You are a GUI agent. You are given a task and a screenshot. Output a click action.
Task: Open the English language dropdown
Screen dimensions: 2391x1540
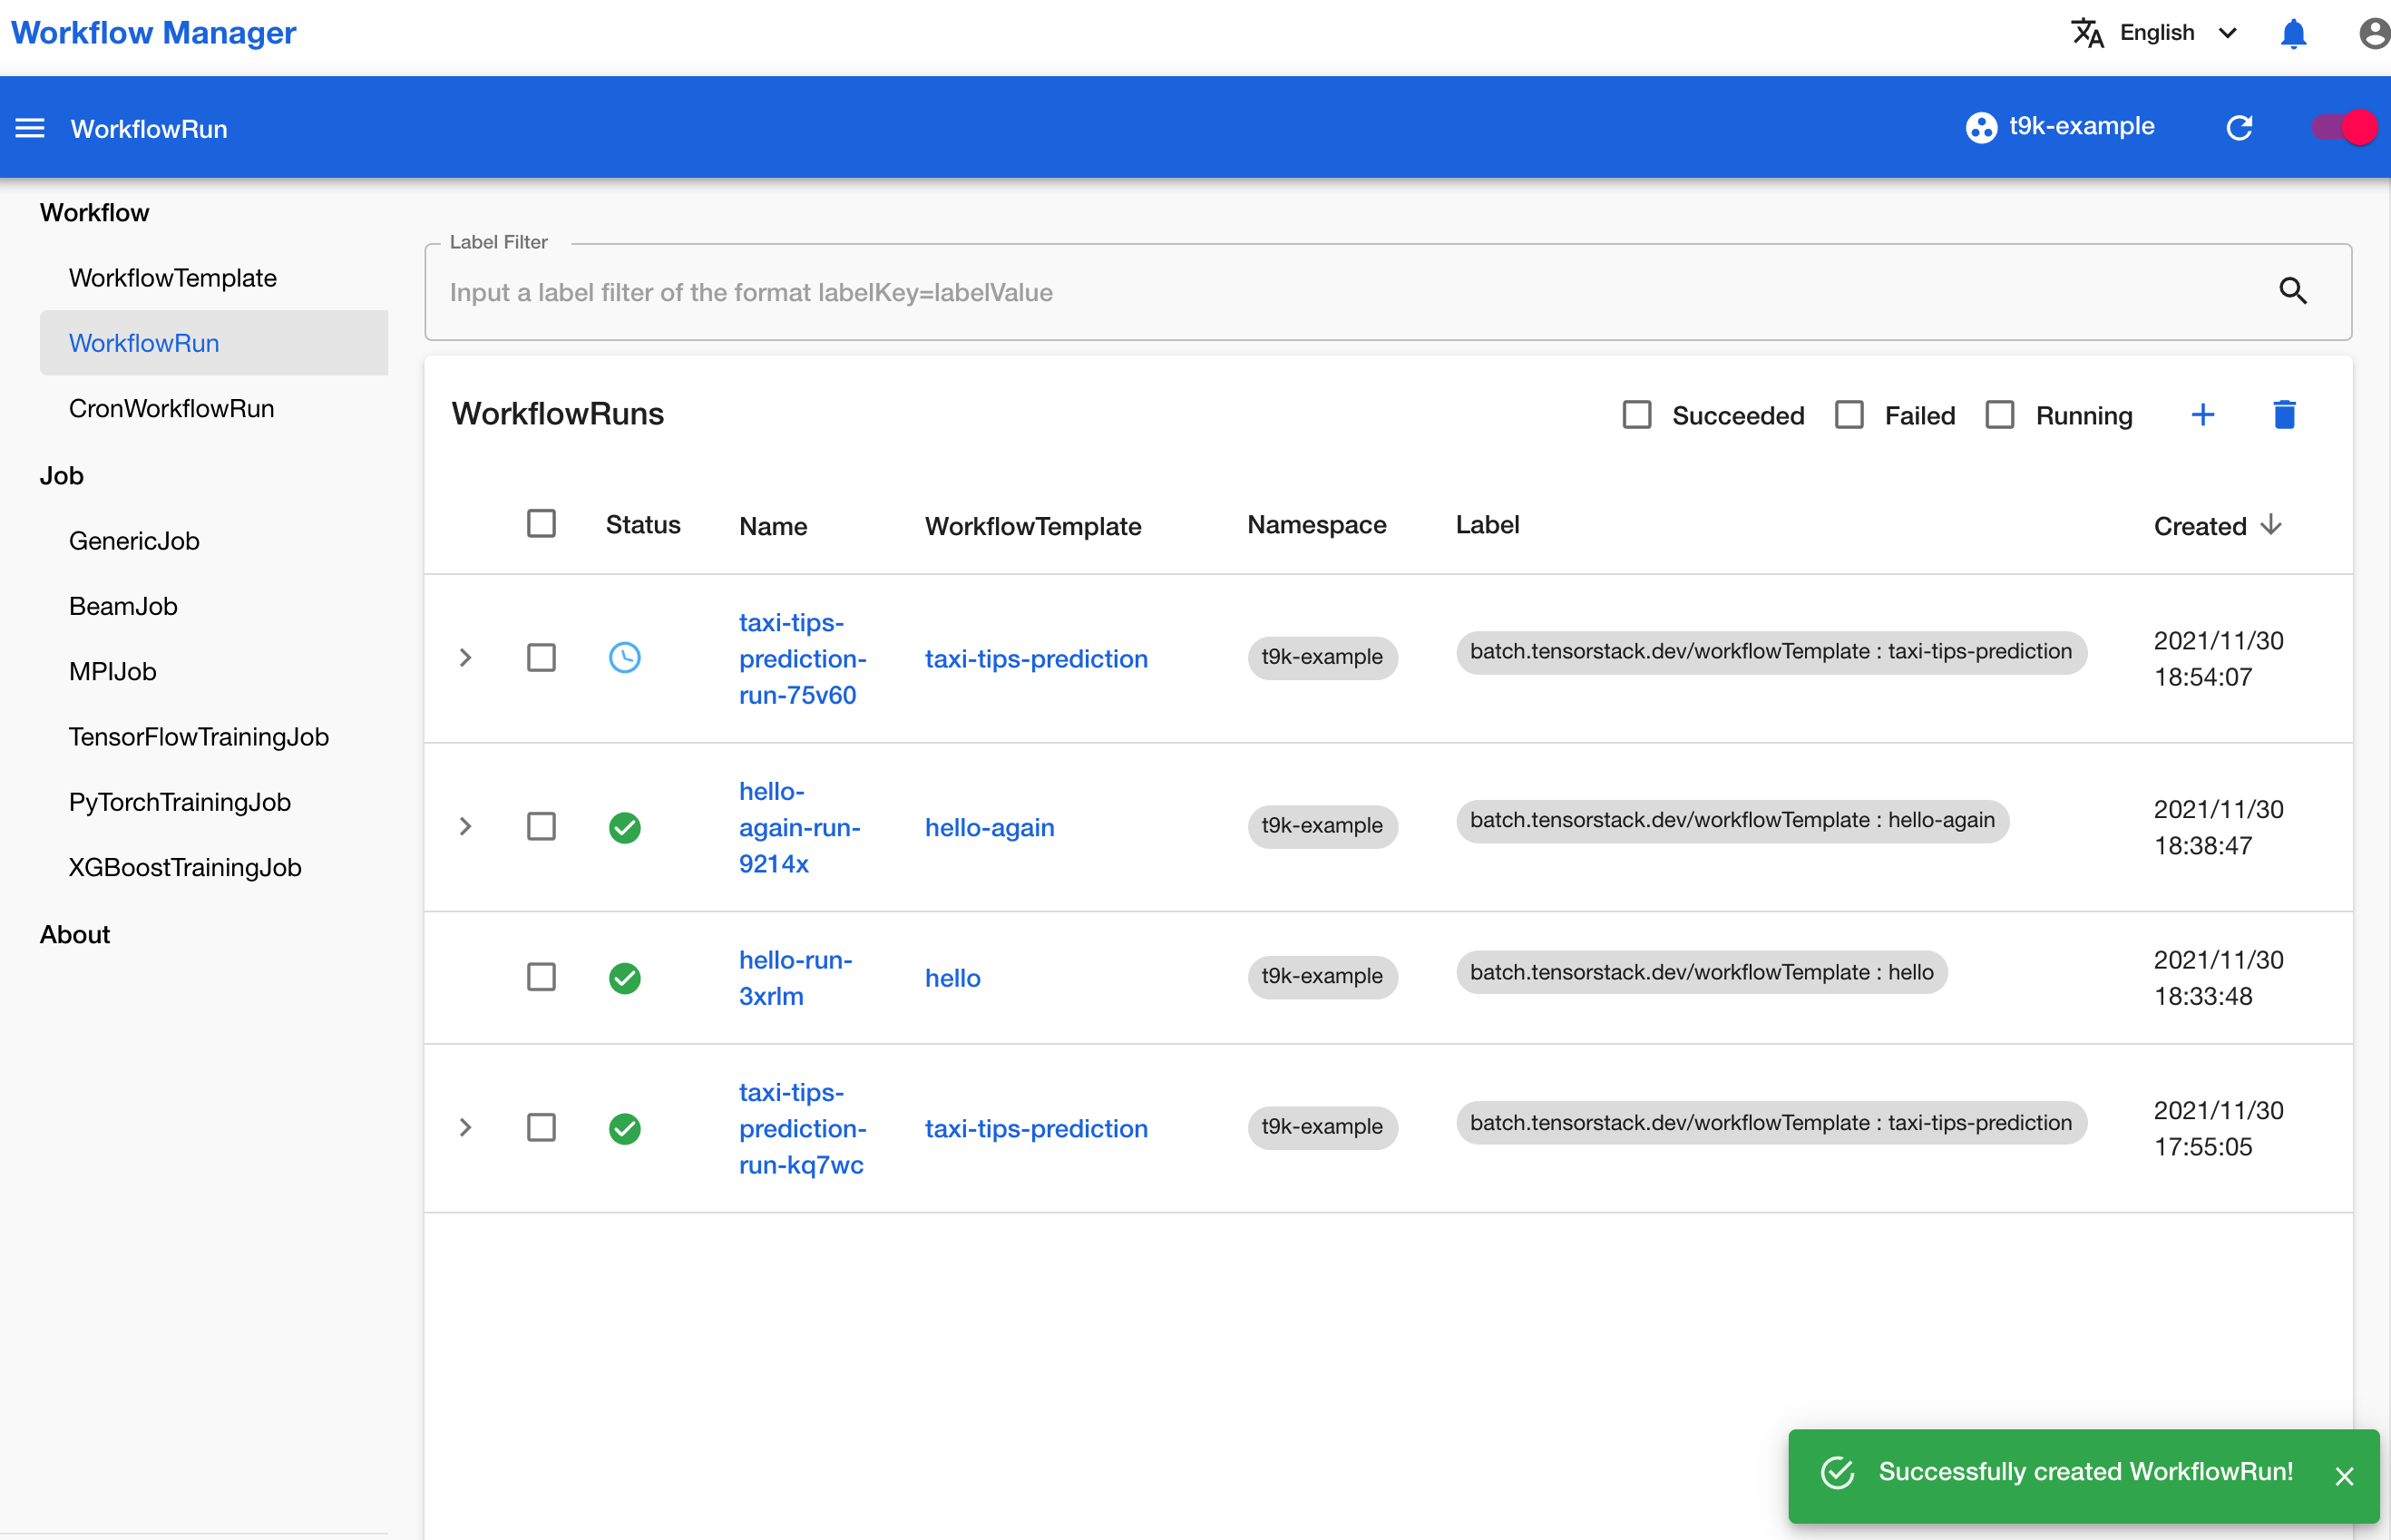[x=2157, y=33]
